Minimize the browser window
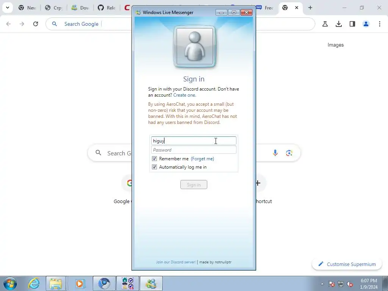The height and width of the screenshot is (291, 388). coord(344,8)
